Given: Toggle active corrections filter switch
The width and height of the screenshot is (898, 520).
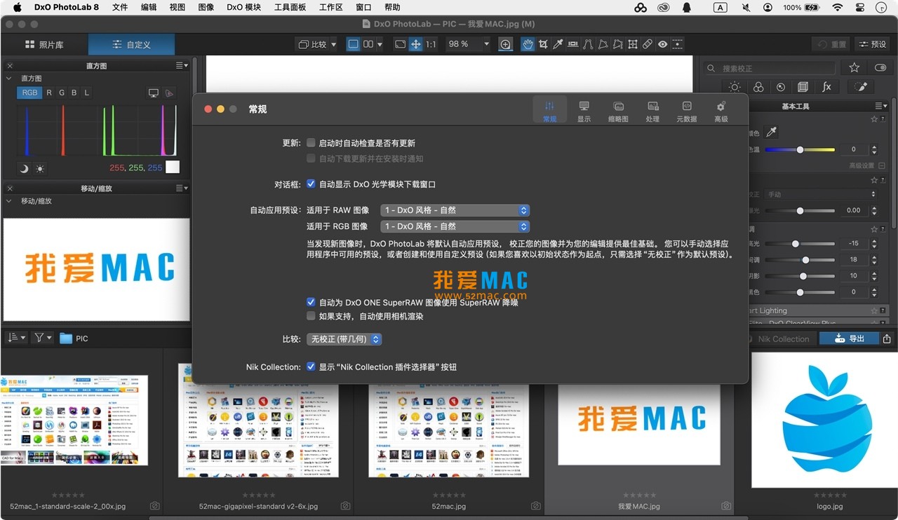Looking at the screenshot, I should pyautogui.click(x=880, y=68).
